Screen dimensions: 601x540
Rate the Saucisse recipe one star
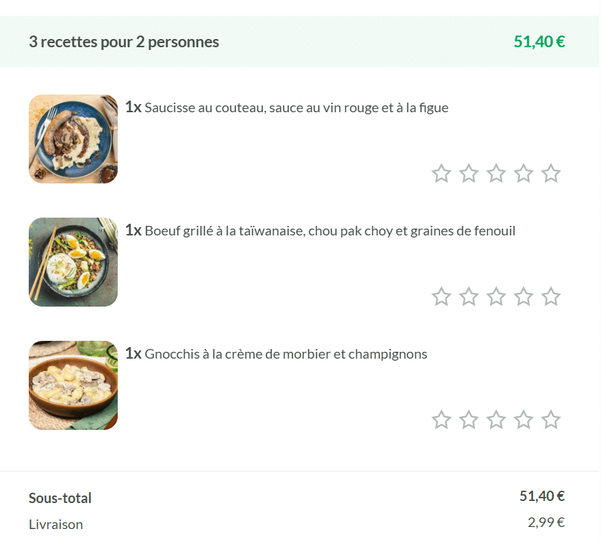[x=442, y=174]
